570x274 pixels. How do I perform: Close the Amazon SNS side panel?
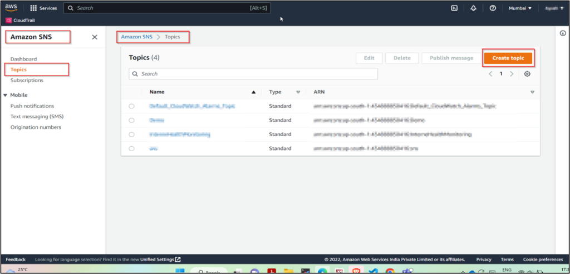tap(95, 37)
